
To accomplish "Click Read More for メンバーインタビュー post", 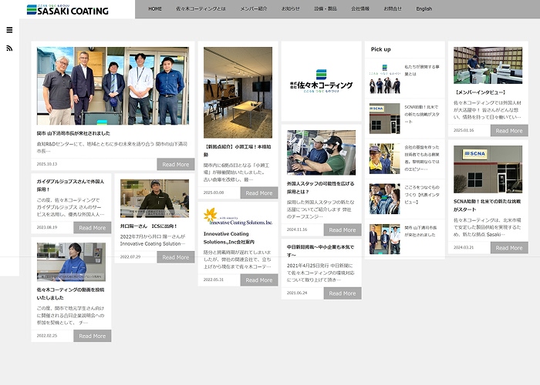I will click(x=509, y=131).
